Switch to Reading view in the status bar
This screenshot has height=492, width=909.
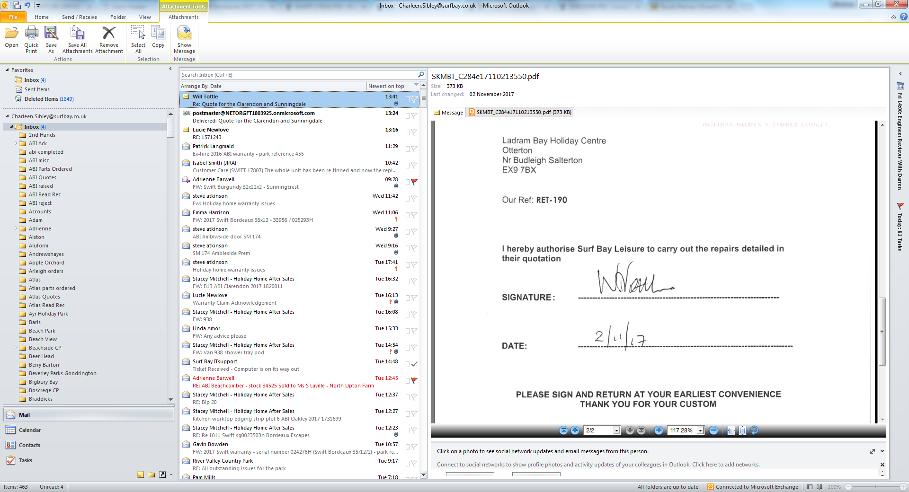pyautogui.click(x=819, y=487)
